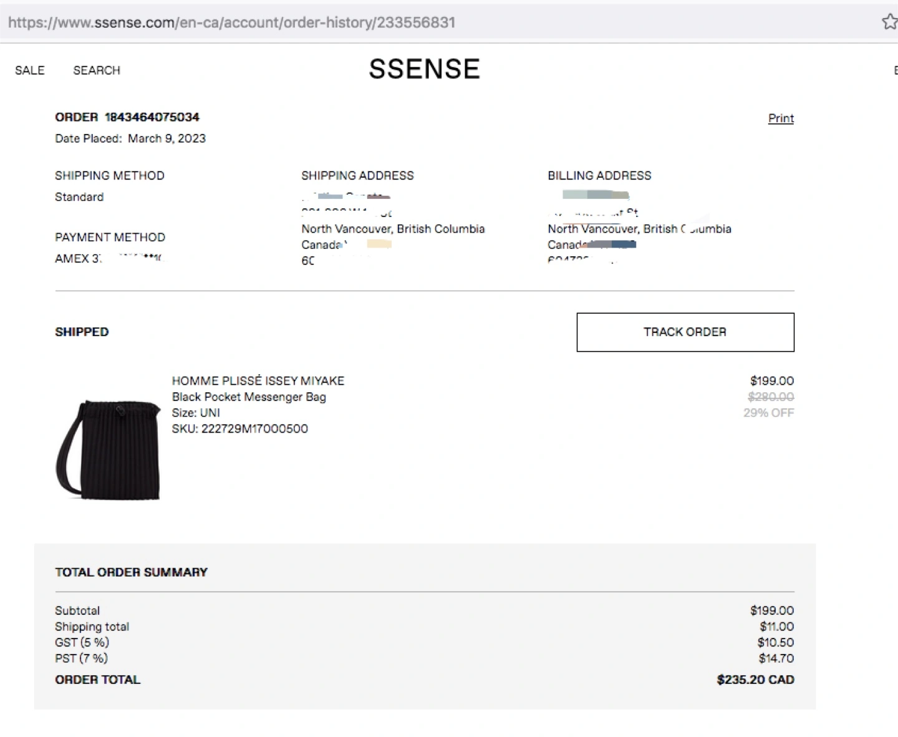
Task: Click the Date Placed March 9, 2023 text
Action: pyautogui.click(x=130, y=138)
